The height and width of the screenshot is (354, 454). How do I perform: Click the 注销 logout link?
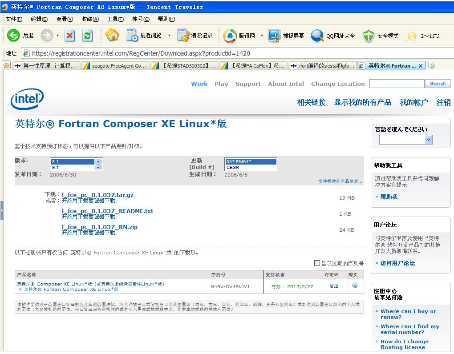pyautogui.click(x=444, y=102)
